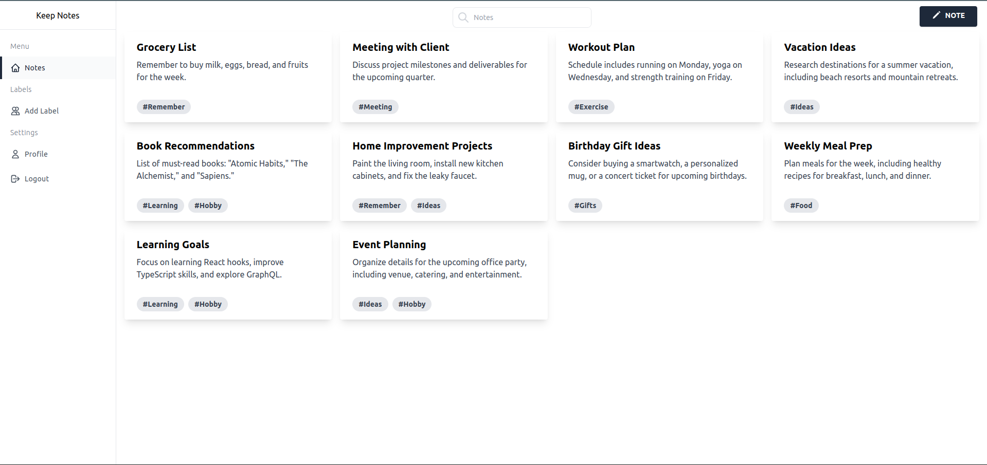Select the #Hobby tag on Event Planning

411,304
